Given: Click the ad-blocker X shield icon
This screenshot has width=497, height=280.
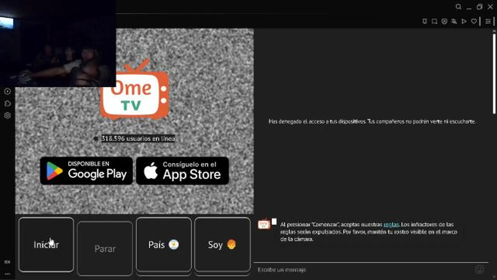Looking at the screenshot, I should tap(444, 21).
